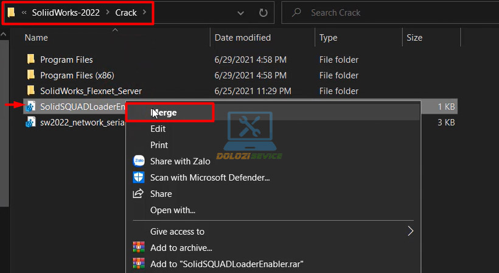
Task: Scan file with Microsoft Defender
Action: (x=210, y=177)
